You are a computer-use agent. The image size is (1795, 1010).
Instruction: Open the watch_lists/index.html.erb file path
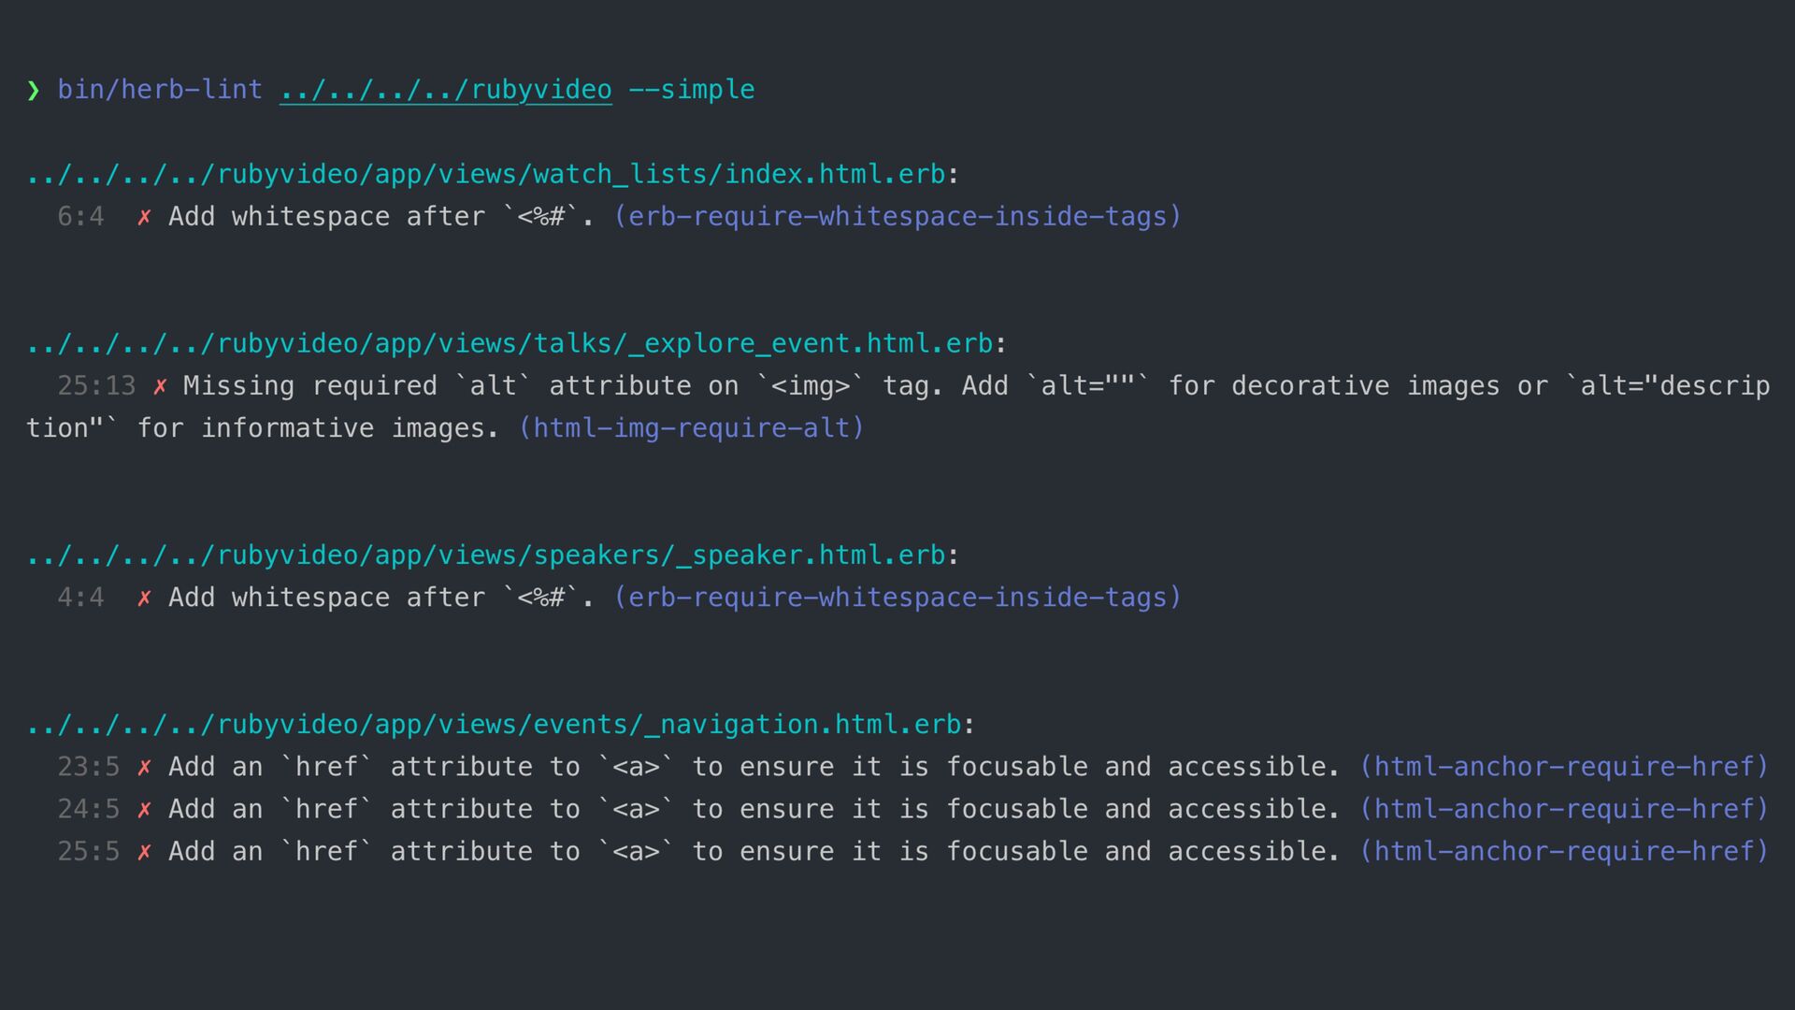(x=486, y=175)
